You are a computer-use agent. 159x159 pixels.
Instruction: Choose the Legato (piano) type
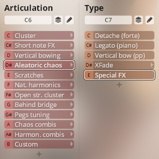(x=119, y=45)
